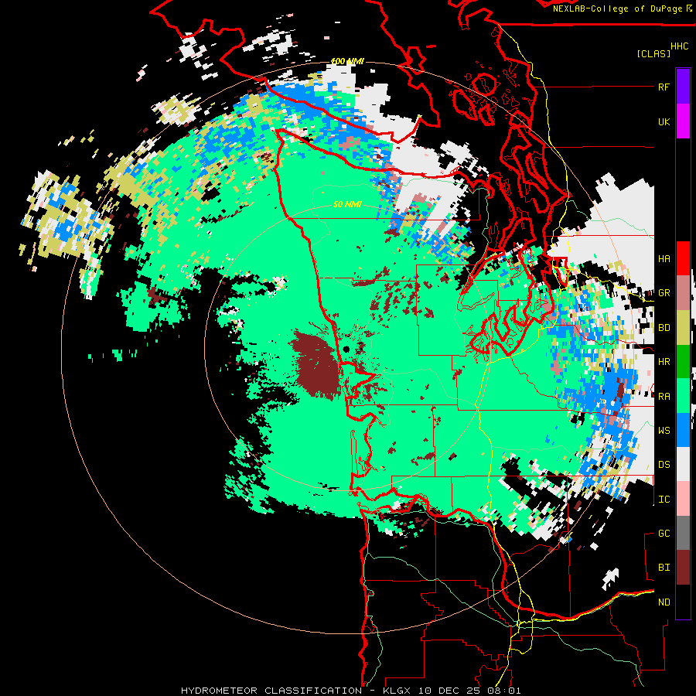Viewport: 696px width, 696px height.
Task: Click the 'HA' legend label
Action: pos(664,258)
